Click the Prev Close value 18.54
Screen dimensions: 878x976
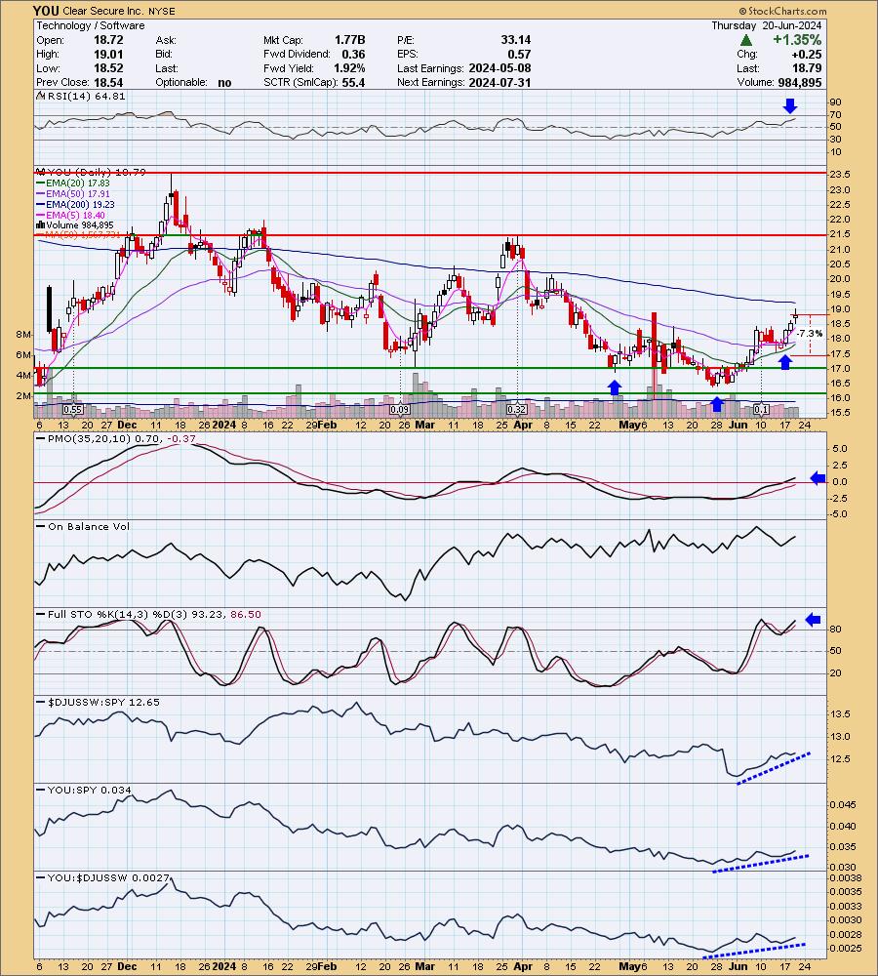click(x=108, y=83)
